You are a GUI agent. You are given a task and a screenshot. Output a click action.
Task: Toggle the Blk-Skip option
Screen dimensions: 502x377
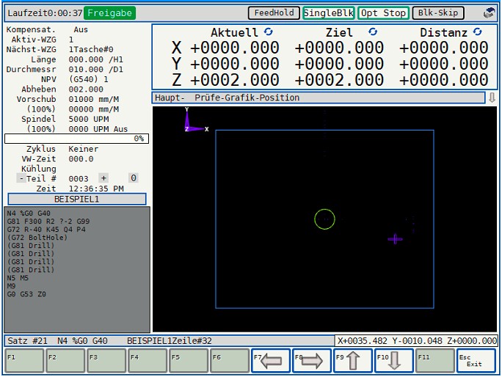(438, 13)
